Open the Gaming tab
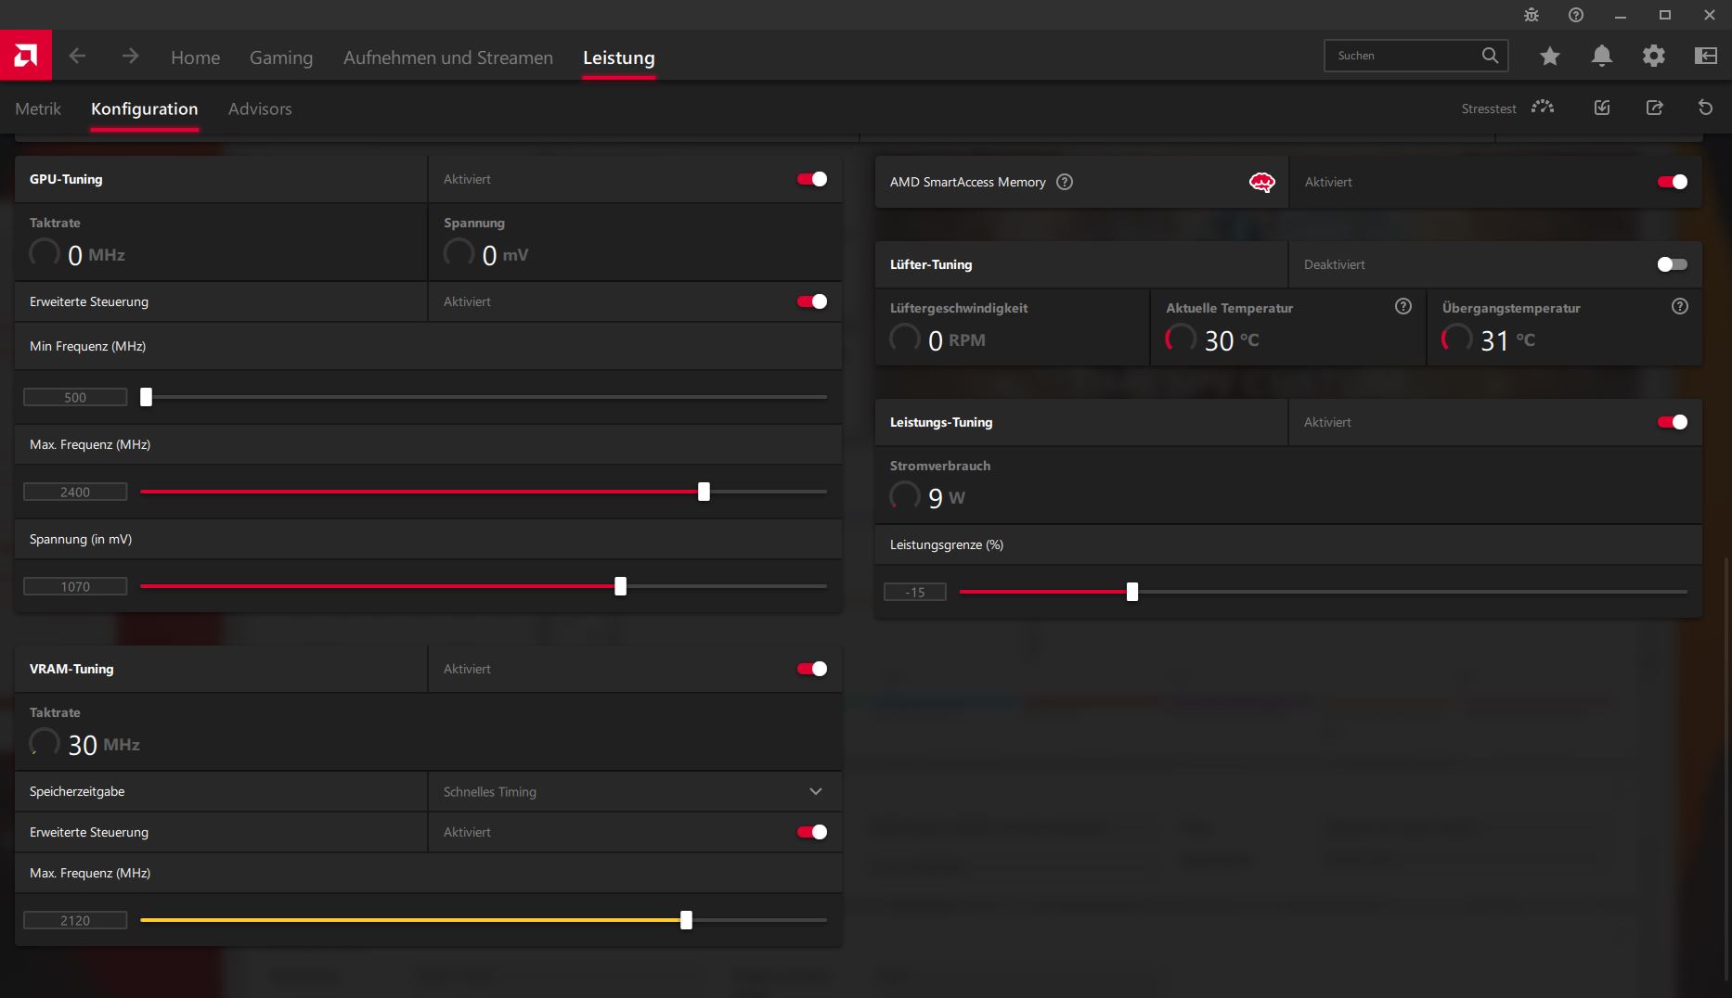The height and width of the screenshot is (998, 1732). (281, 58)
